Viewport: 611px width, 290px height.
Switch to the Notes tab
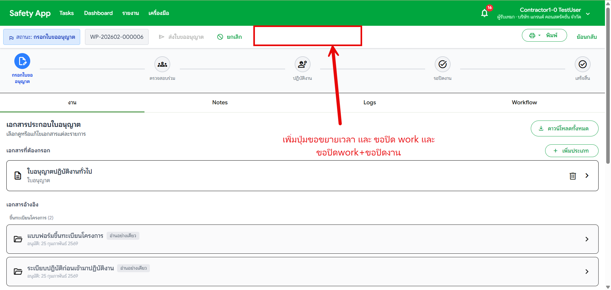220,102
